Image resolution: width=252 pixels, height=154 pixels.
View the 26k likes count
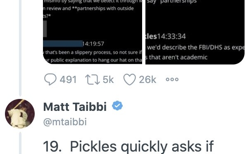click(147, 80)
